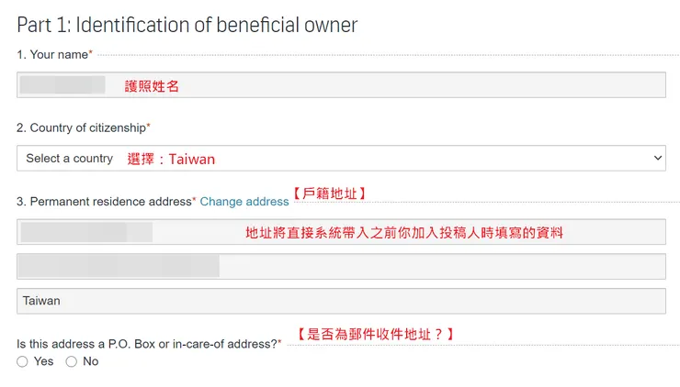Click the chevron arrow on country selector

(x=657, y=159)
